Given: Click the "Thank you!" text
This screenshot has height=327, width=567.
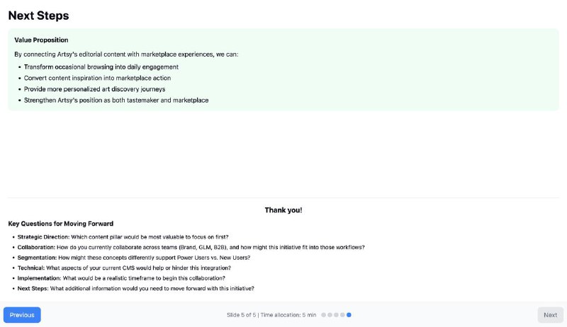Looking at the screenshot, I should (x=283, y=210).
